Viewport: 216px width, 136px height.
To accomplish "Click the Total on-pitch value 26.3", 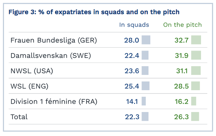I will coord(181,117).
